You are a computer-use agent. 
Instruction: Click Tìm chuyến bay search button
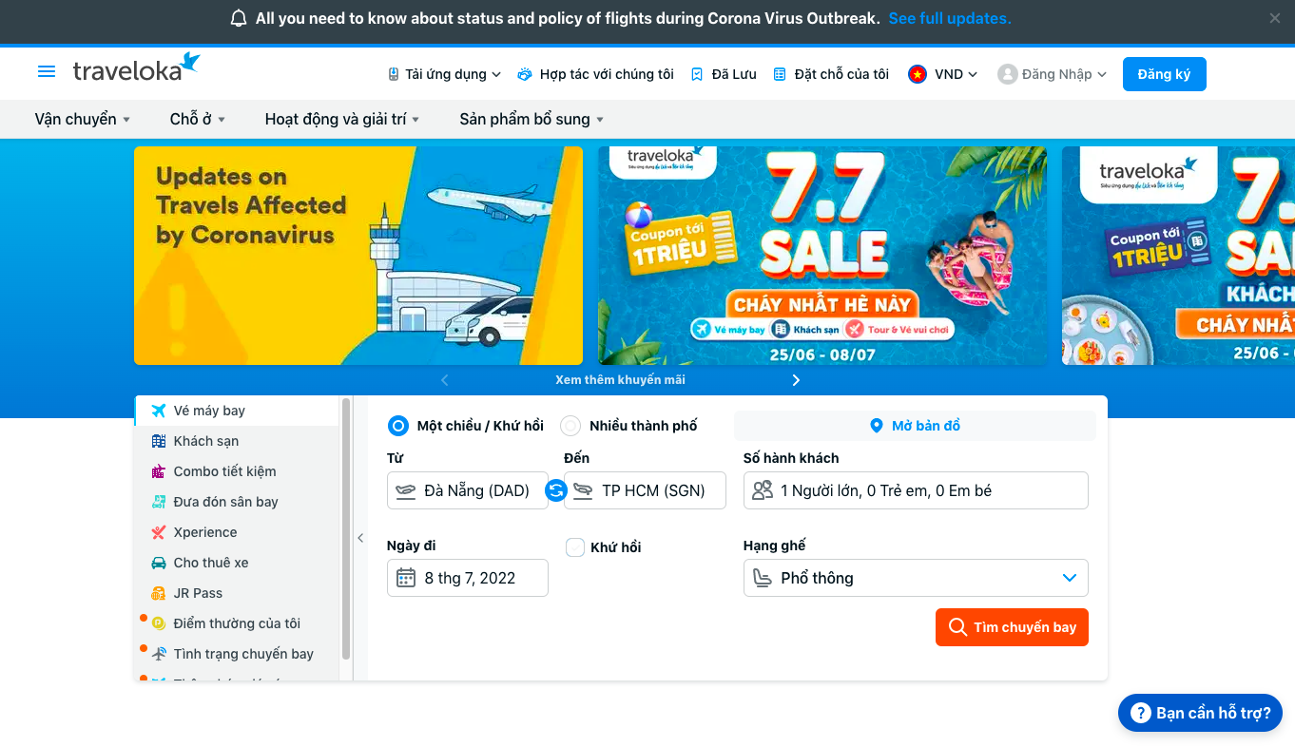tap(1012, 627)
